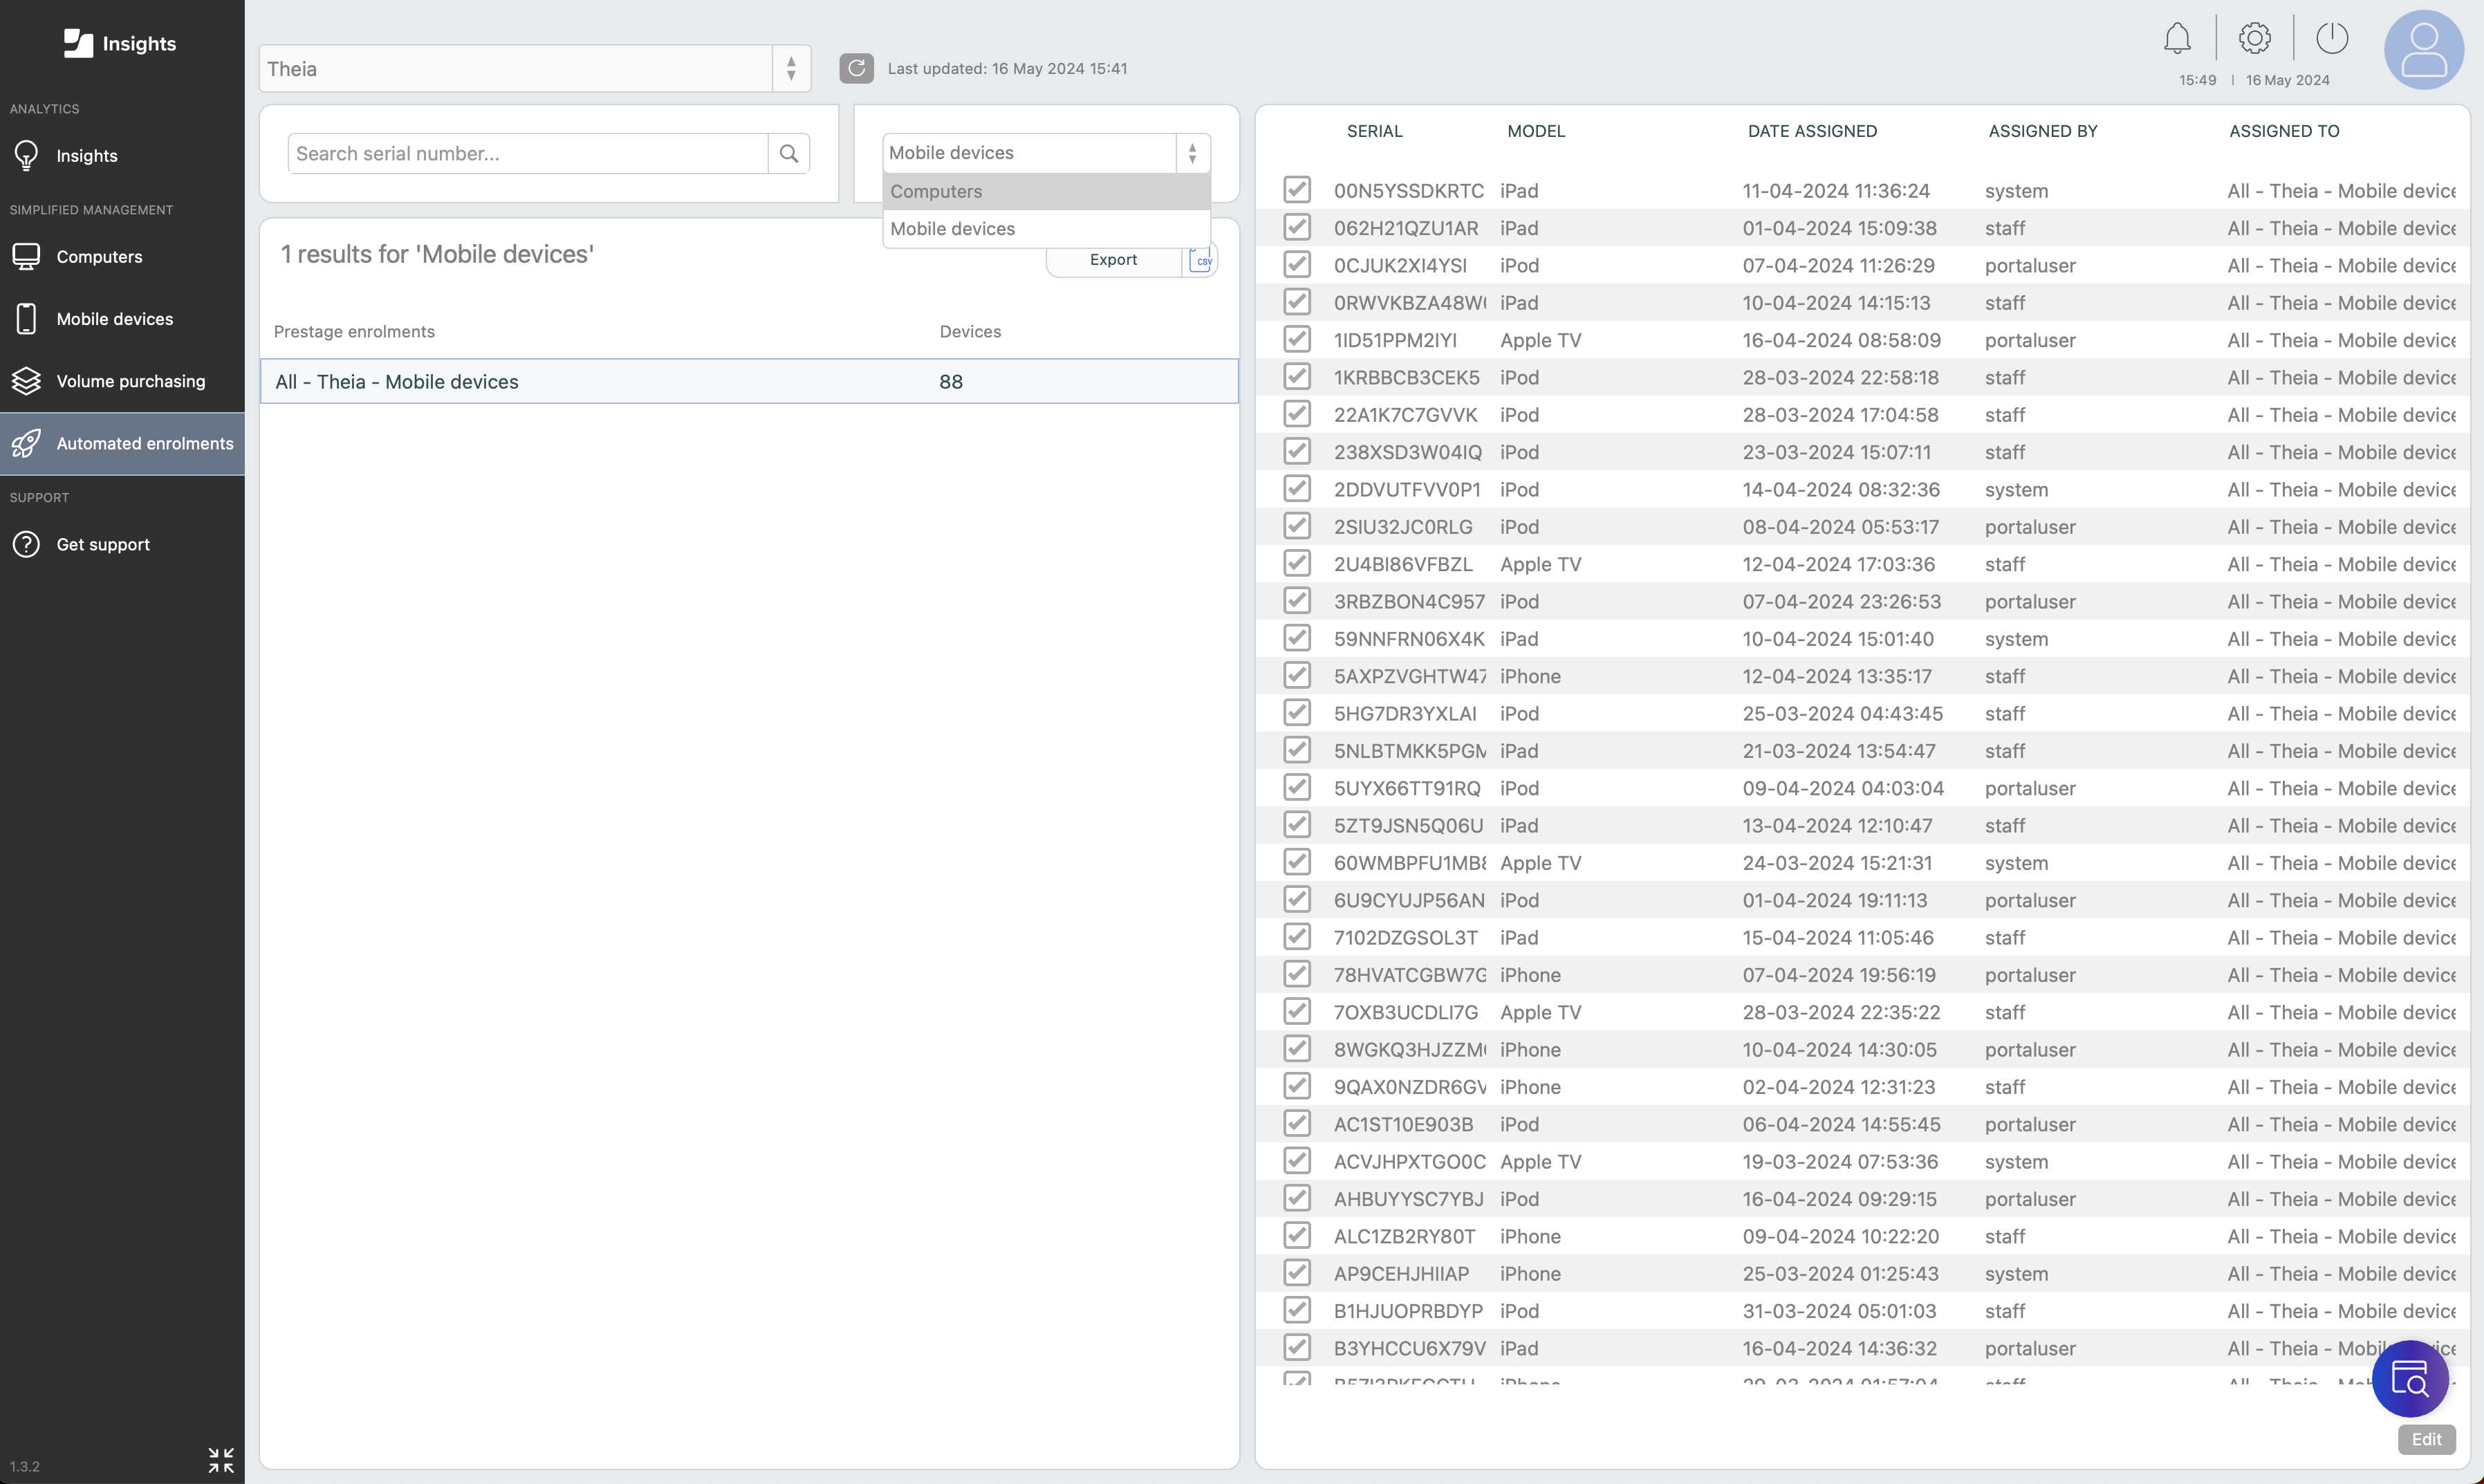Click the Theia dropdown stepper arrows

coord(791,68)
